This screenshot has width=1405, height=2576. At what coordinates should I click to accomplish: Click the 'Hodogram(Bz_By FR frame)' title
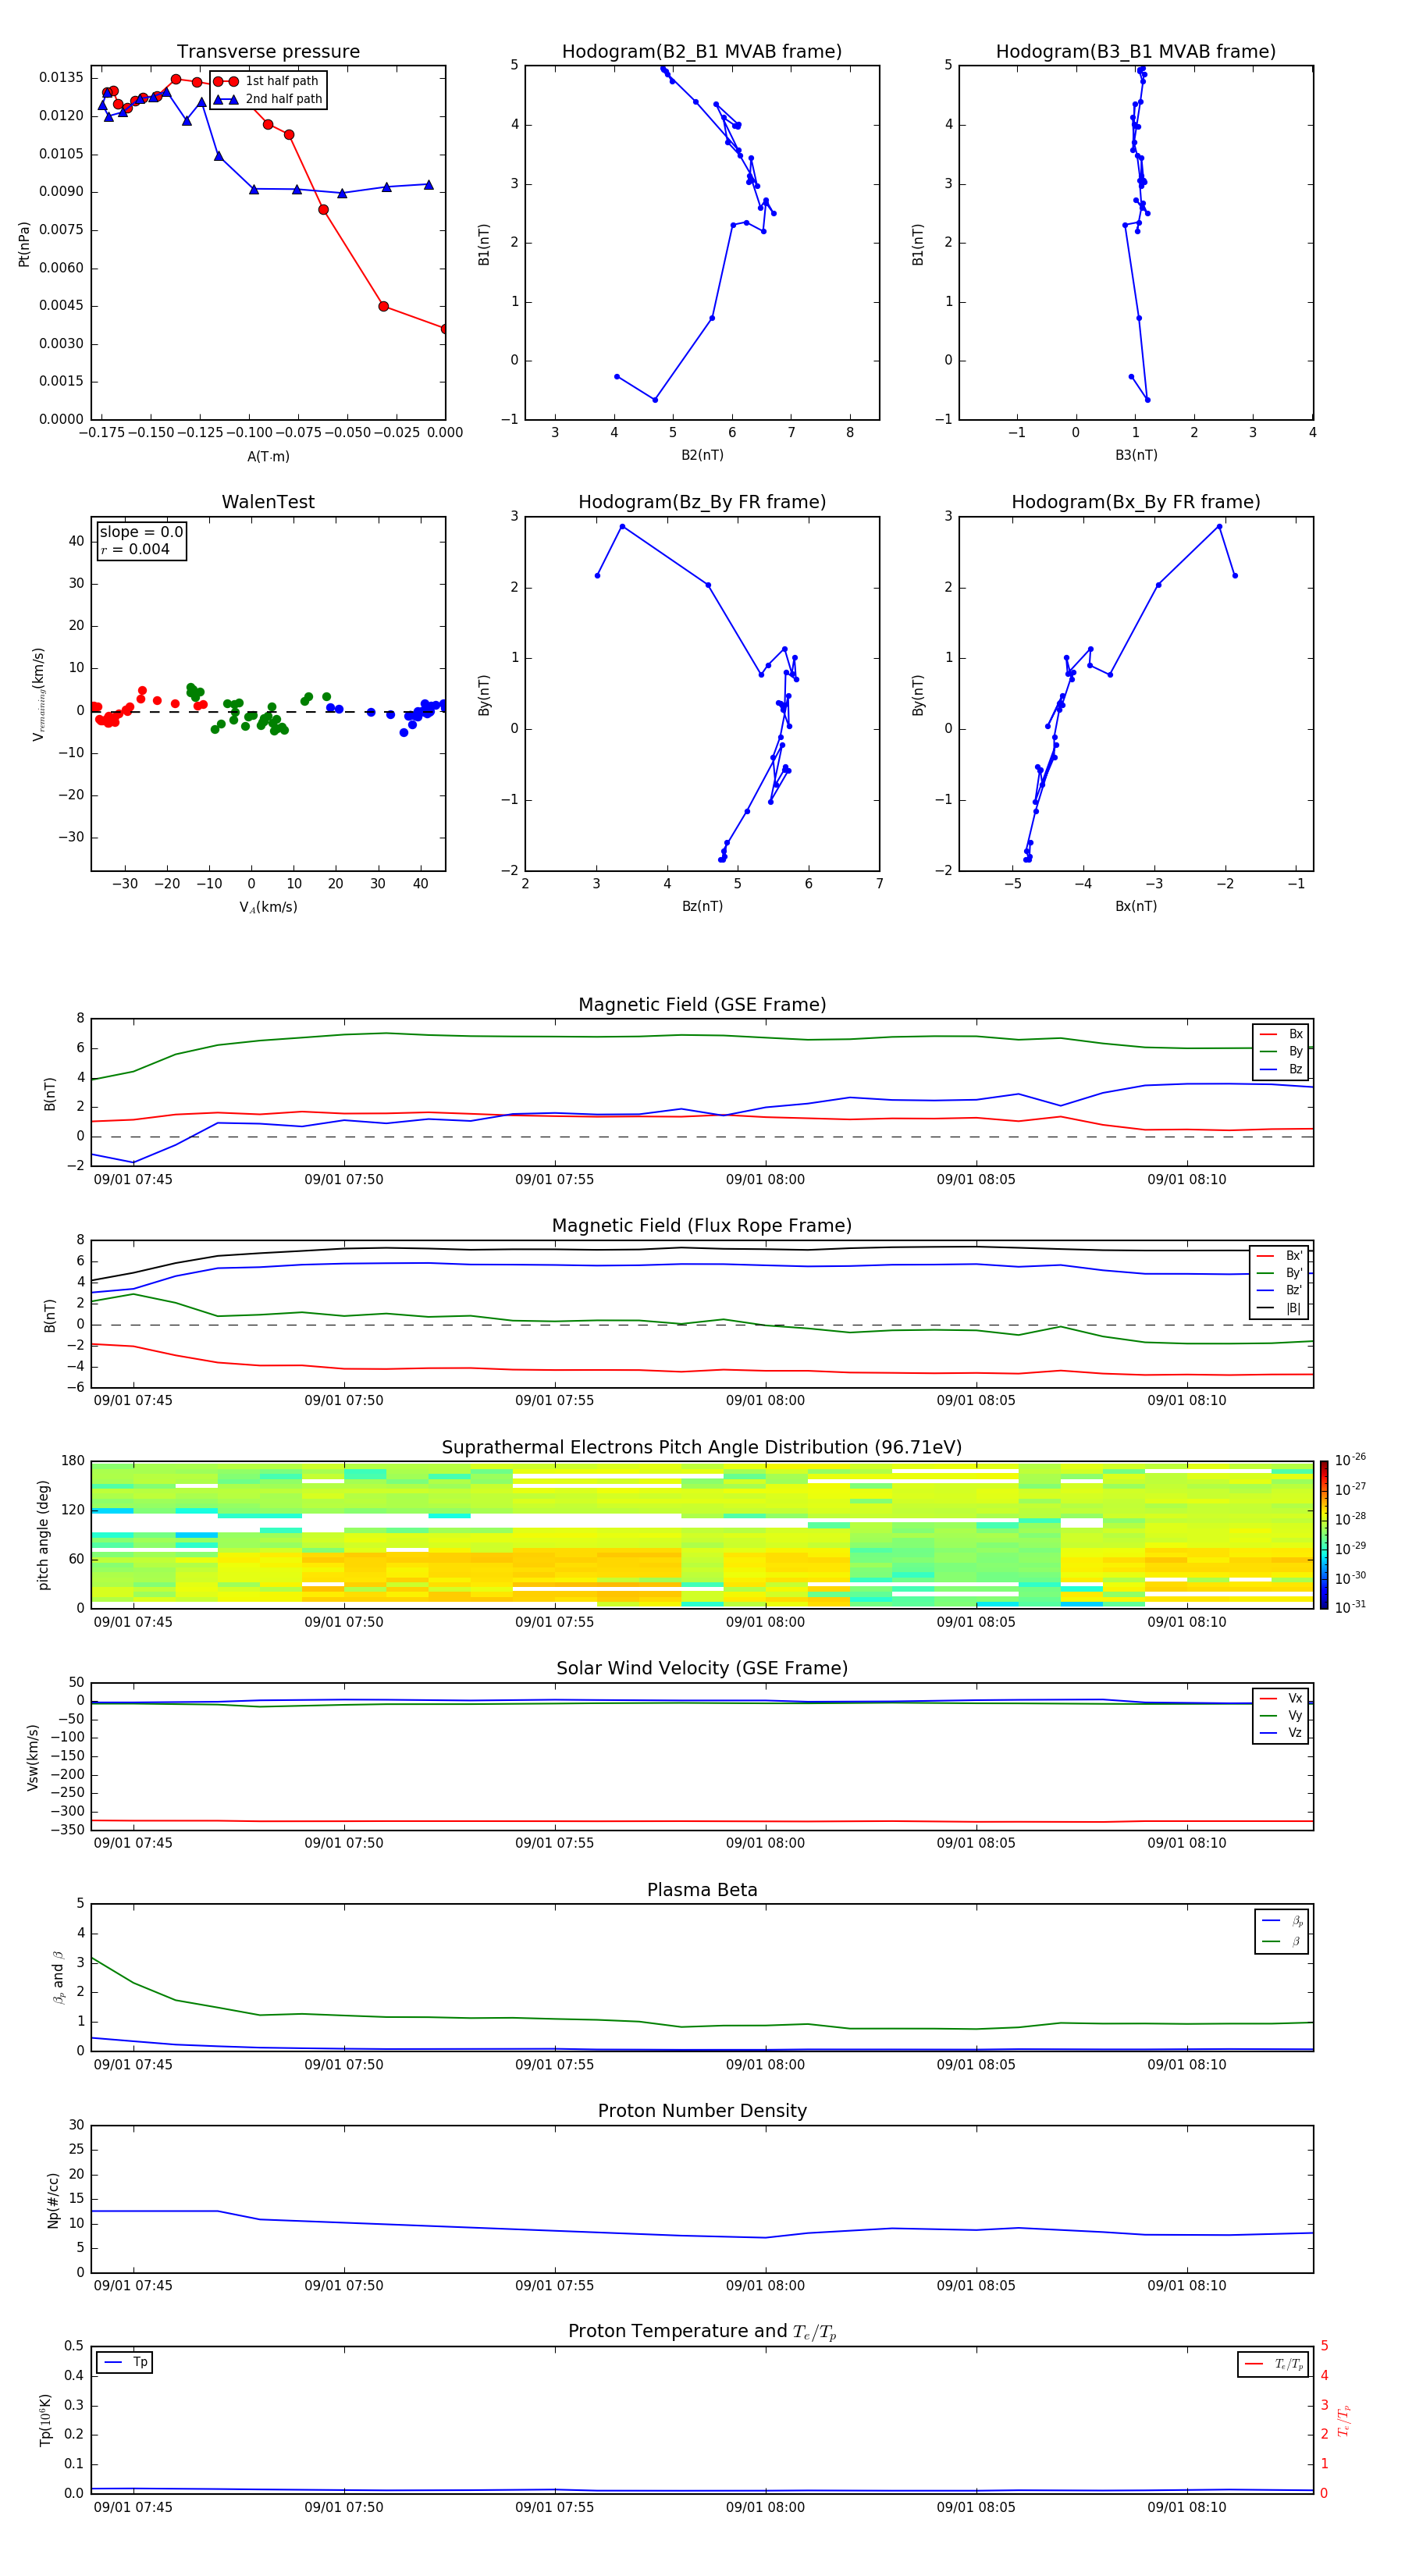(x=702, y=502)
